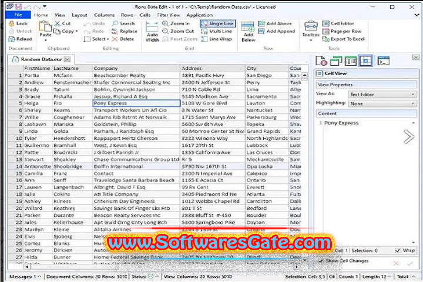Open the File menu
Viewport: 423px width, 282px height.
[18, 15]
